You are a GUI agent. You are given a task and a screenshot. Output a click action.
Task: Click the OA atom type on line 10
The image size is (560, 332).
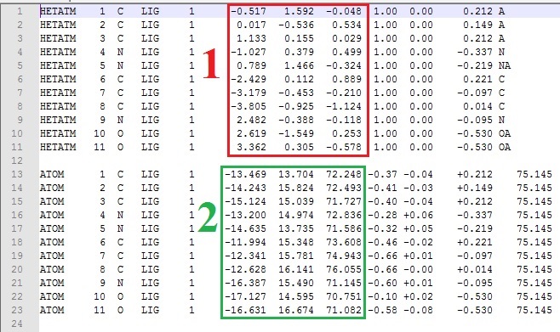(x=505, y=133)
